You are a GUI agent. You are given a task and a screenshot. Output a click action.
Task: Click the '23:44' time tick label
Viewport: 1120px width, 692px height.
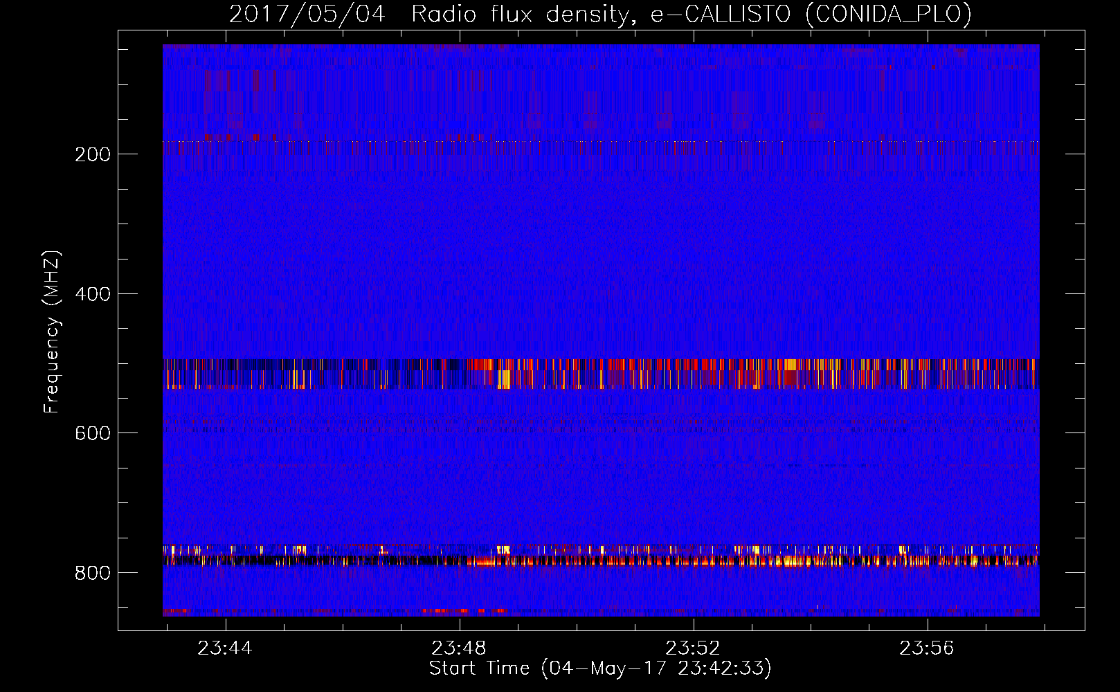[x=224, y=648]
